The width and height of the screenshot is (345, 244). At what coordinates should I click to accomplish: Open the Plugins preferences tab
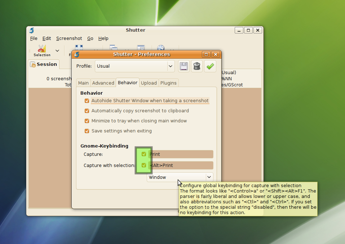(168, 83)
